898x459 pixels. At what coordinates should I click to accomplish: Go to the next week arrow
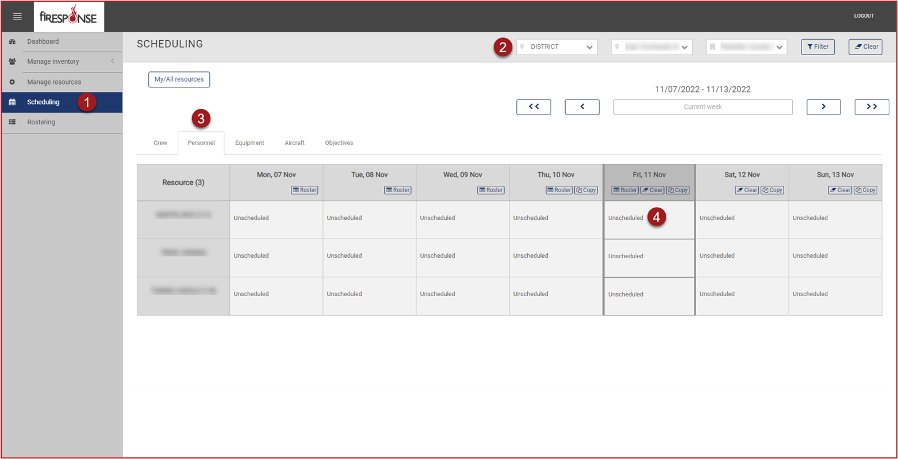(823, 107)
